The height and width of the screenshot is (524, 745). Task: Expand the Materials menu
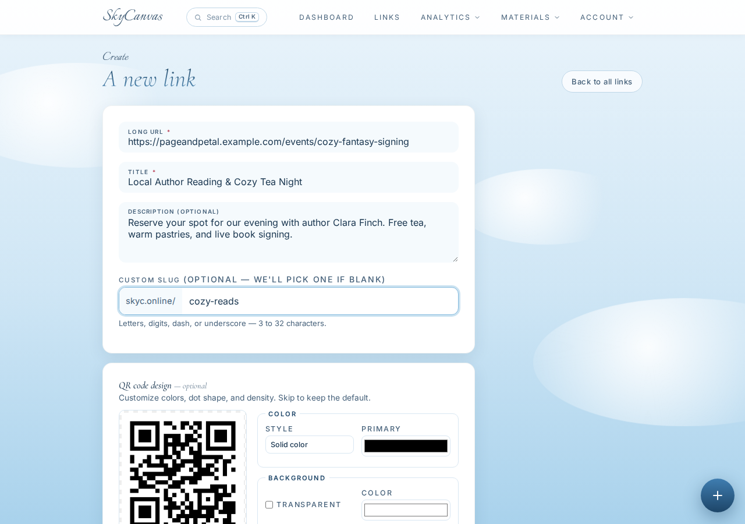pos(530,17)
